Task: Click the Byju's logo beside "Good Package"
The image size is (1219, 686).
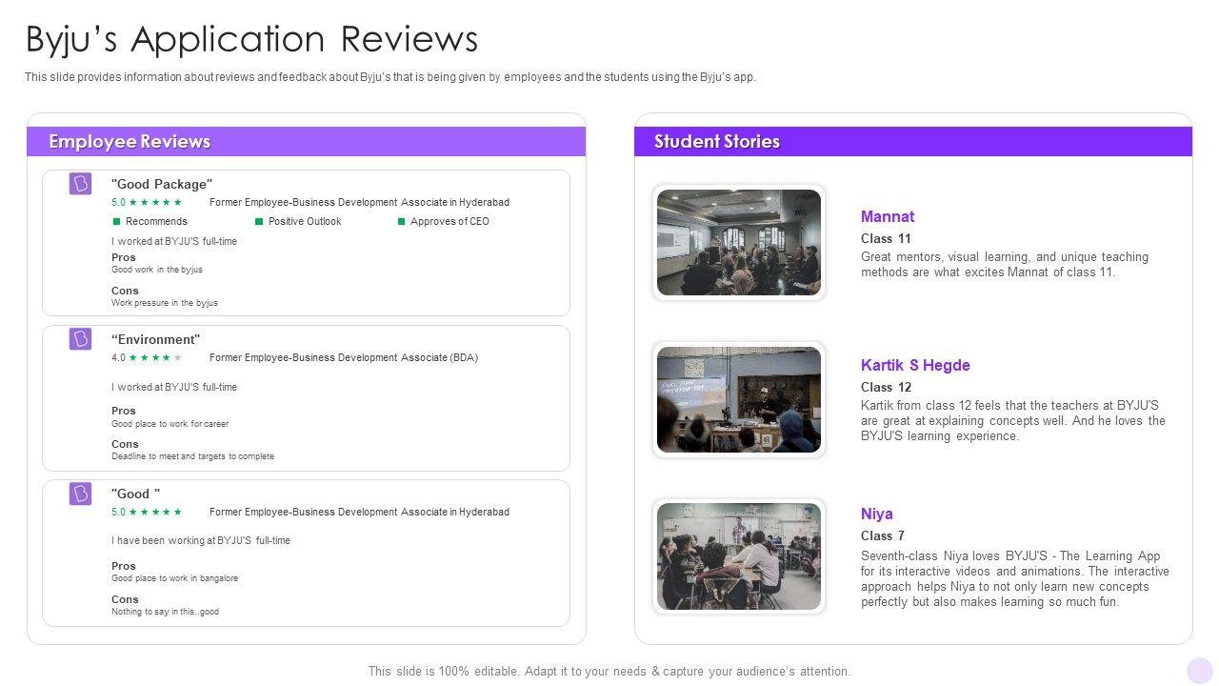Action: 80,184
